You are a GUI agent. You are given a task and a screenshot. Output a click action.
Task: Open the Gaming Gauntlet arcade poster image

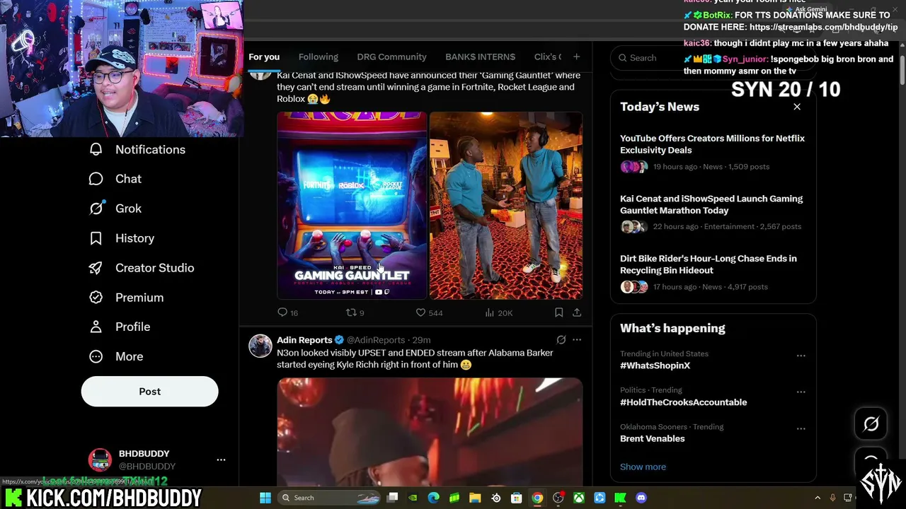[352, 205]
